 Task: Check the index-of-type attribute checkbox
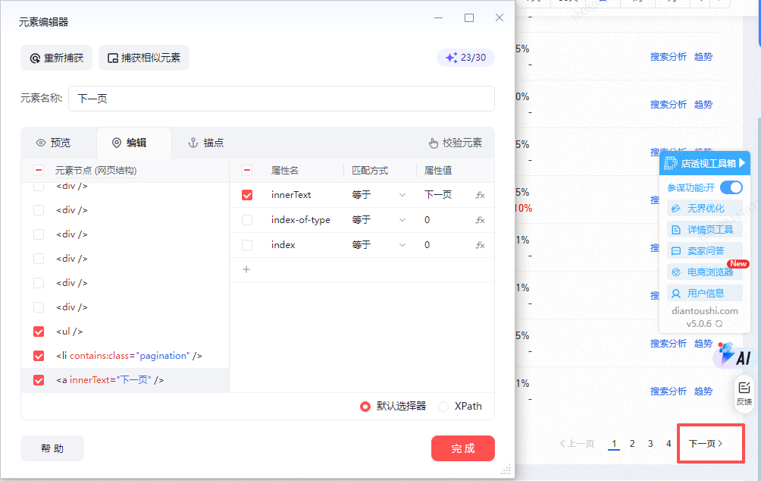(x=247, y=219)
